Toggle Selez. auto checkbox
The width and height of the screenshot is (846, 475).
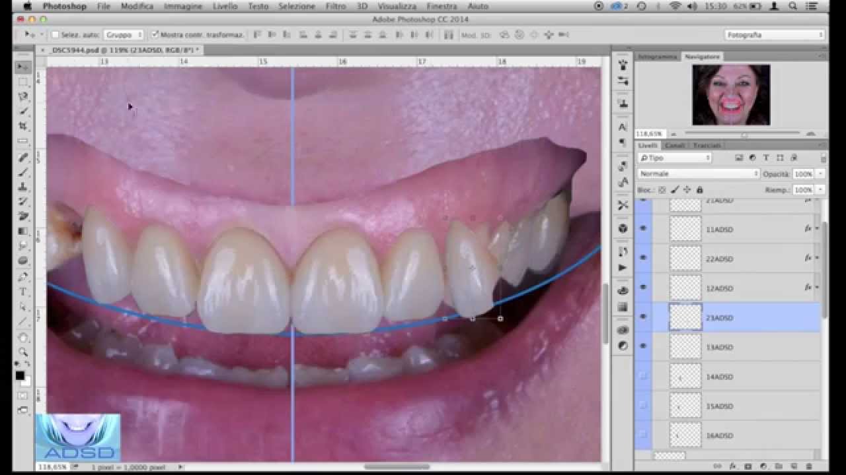click(55, 34)
